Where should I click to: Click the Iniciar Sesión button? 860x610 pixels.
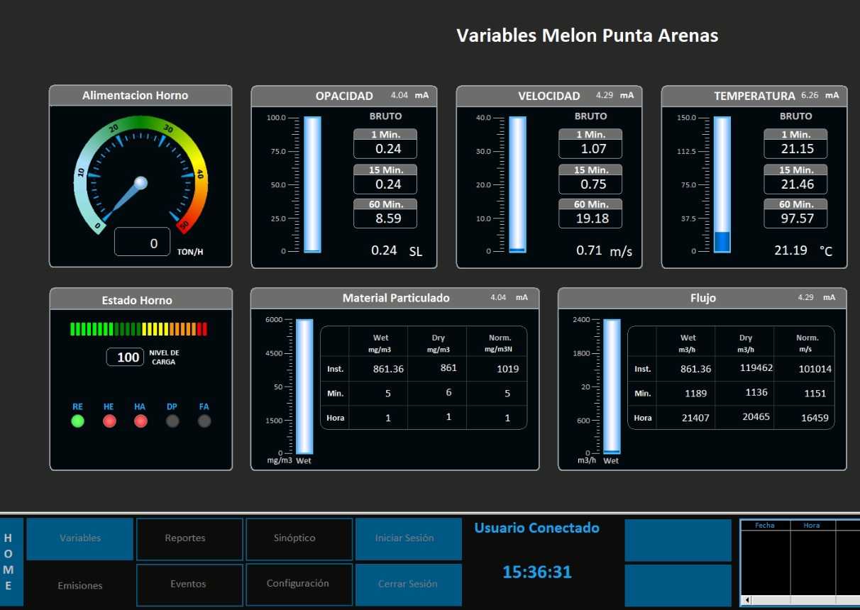click(x=409, y=538)
